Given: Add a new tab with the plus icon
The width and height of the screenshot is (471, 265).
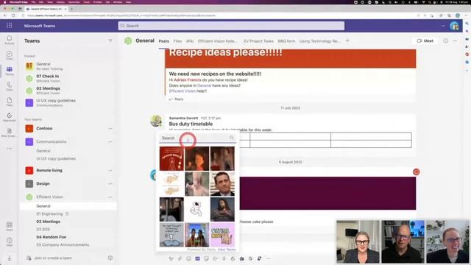Looking at the screenshot, I should [347, 40].
